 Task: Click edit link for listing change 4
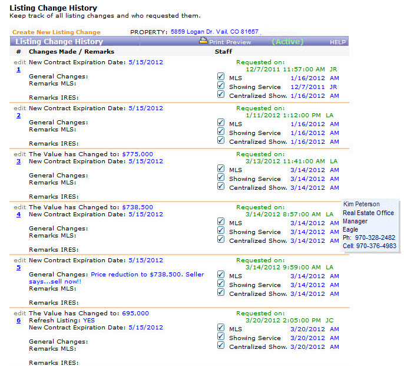19,207
